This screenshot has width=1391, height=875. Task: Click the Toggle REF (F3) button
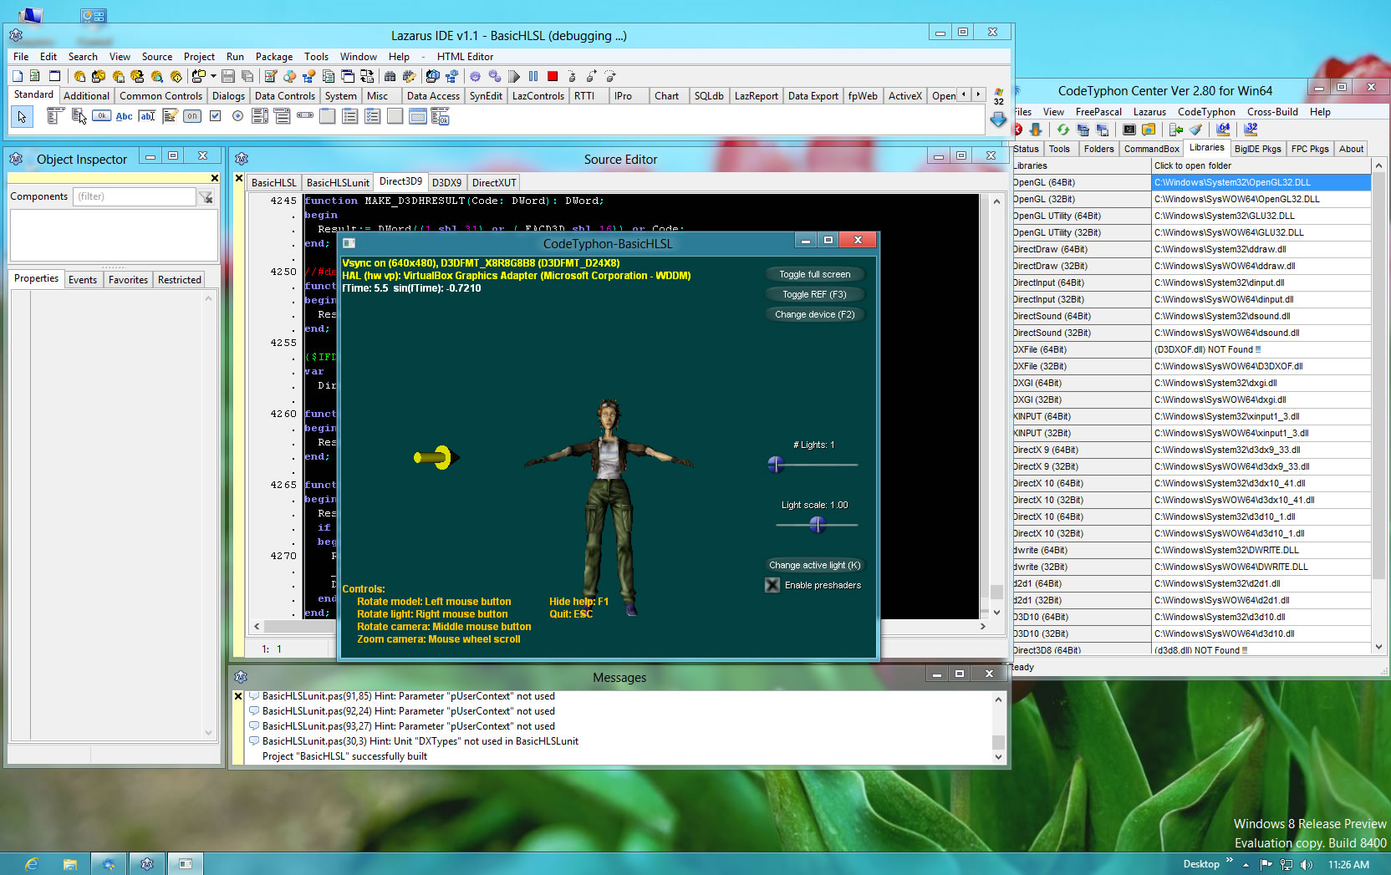pos(815,294)
